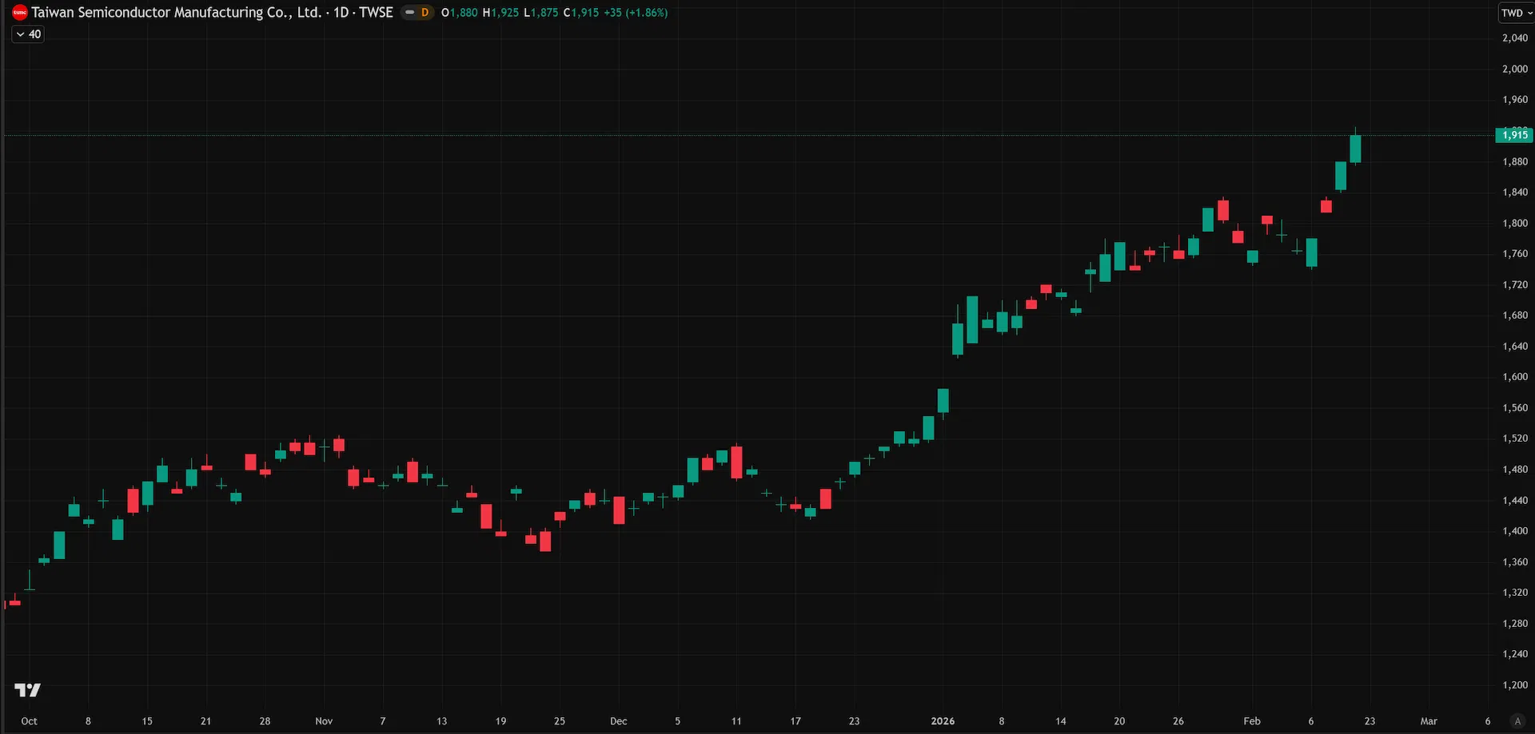Click the red TSMC logo icon

pyautogui.click(x=20, y=13)
